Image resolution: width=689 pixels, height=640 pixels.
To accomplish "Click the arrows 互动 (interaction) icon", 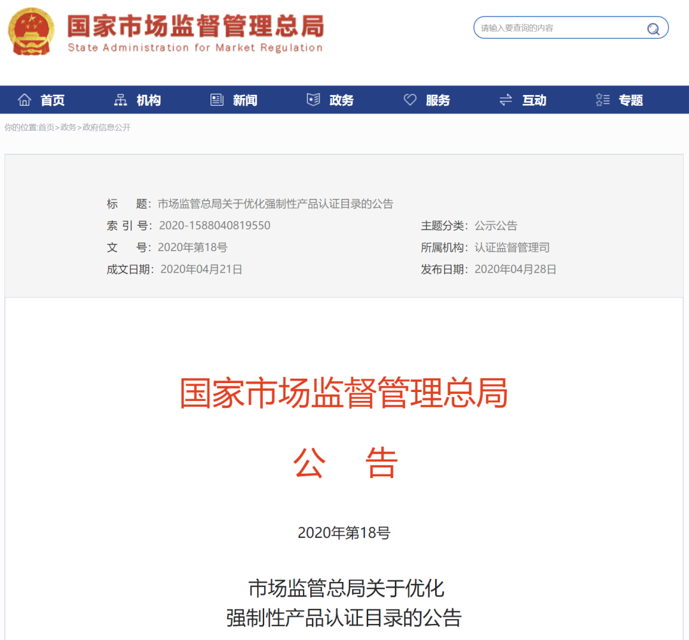I will (505, 100).
